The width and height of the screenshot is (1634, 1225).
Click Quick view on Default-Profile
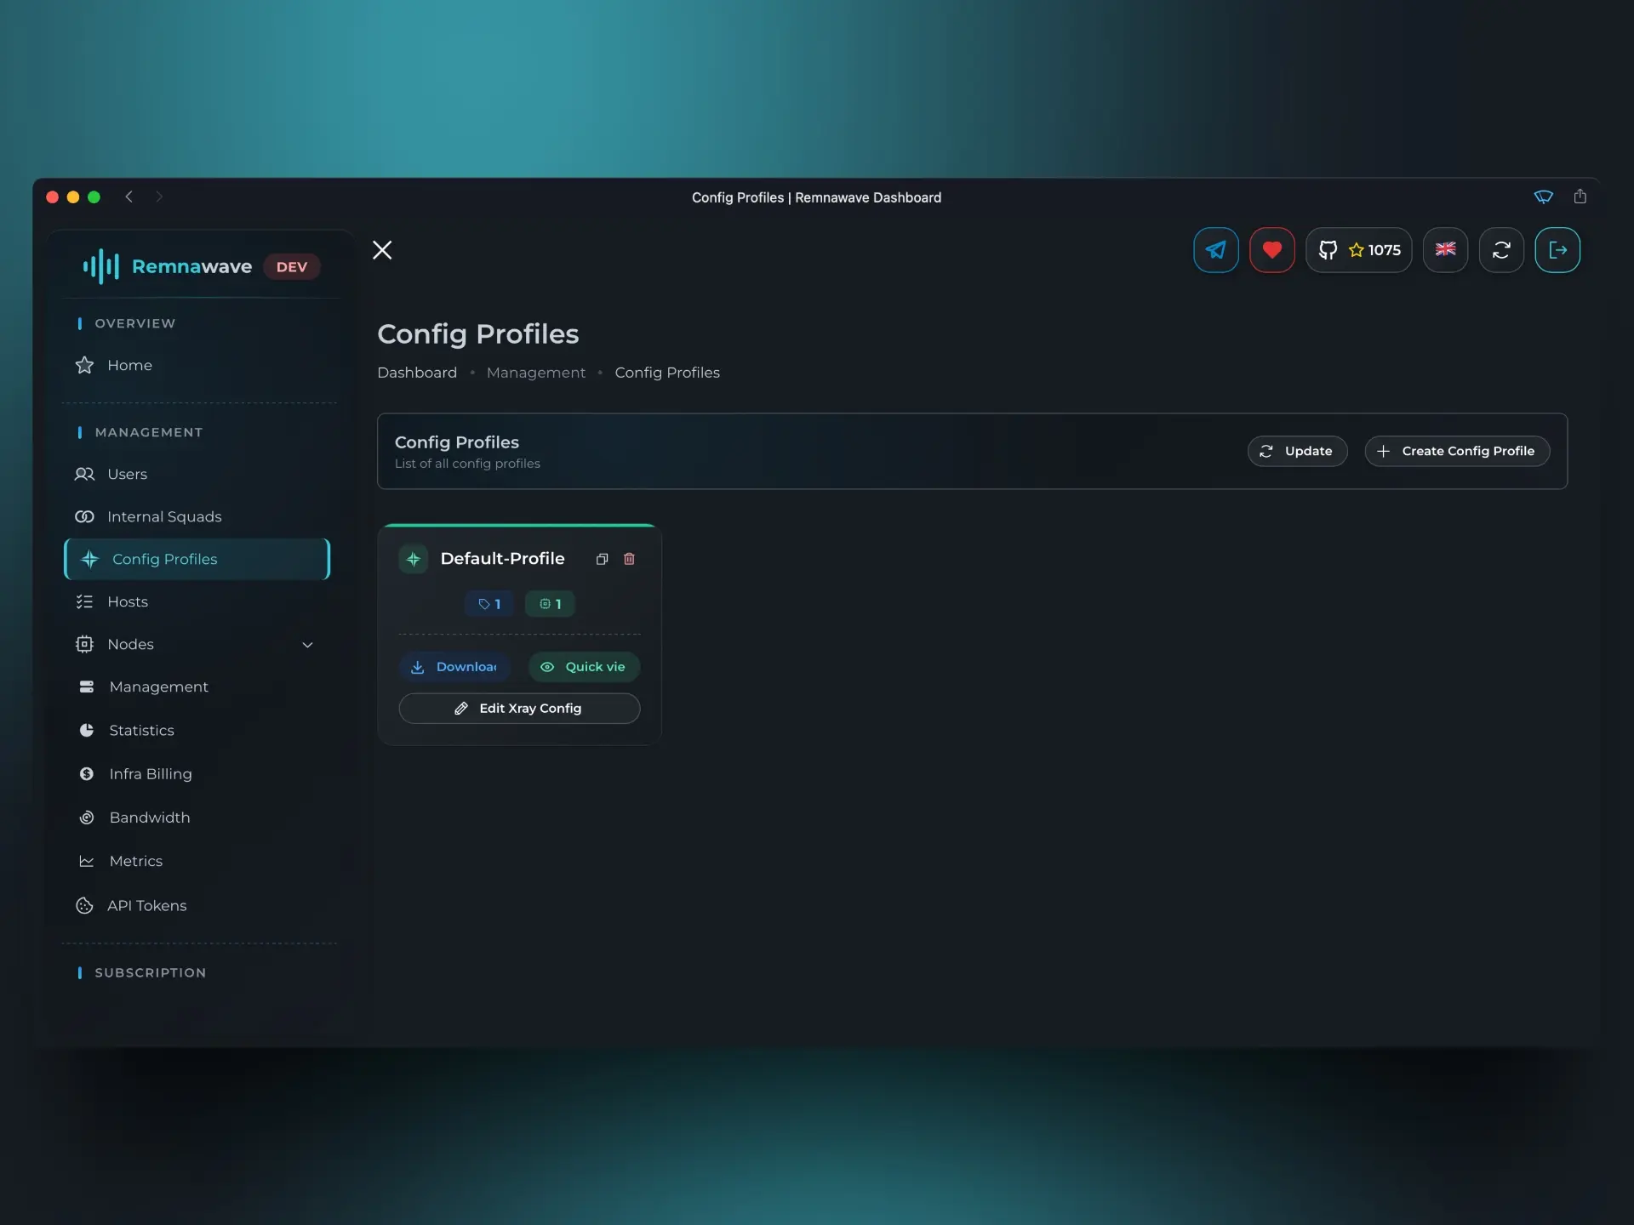point(583,666)
